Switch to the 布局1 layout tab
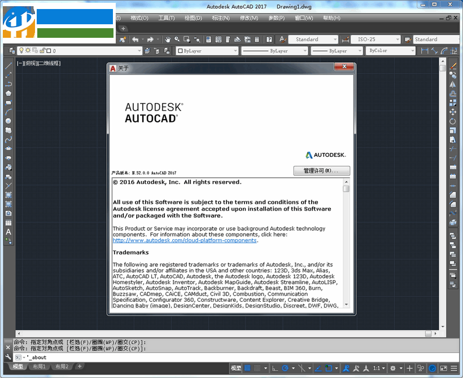The width and height of the screenshot is (463, 378). click(x=39, y=366)
